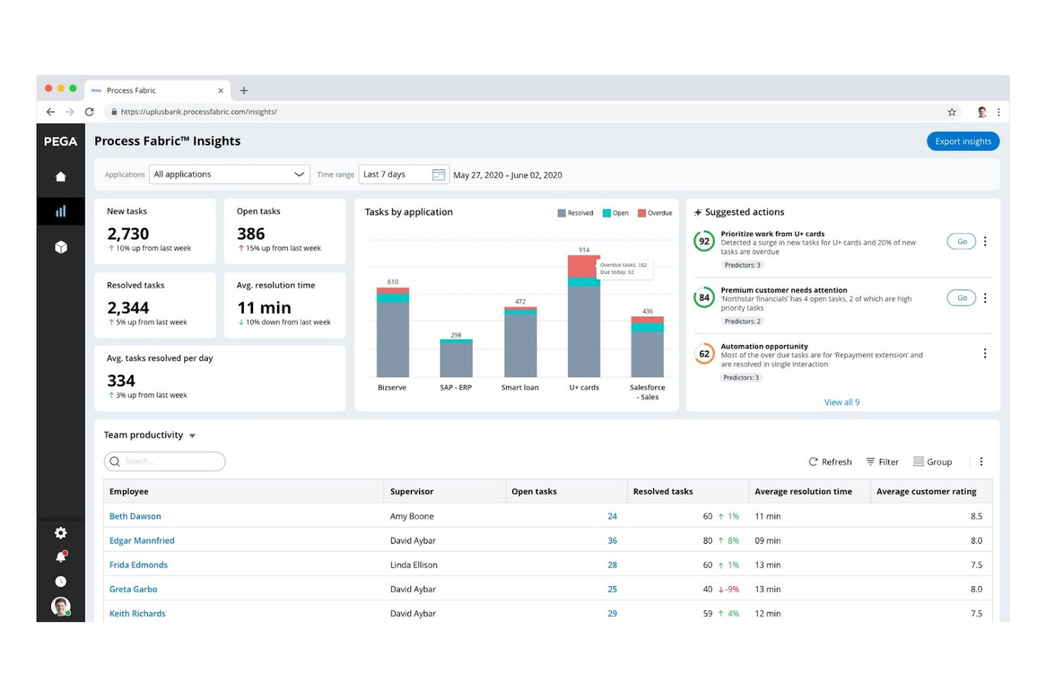1046x697 pixels.
Task: Switch to the Process Fabric browser tab
Action: 157,90
